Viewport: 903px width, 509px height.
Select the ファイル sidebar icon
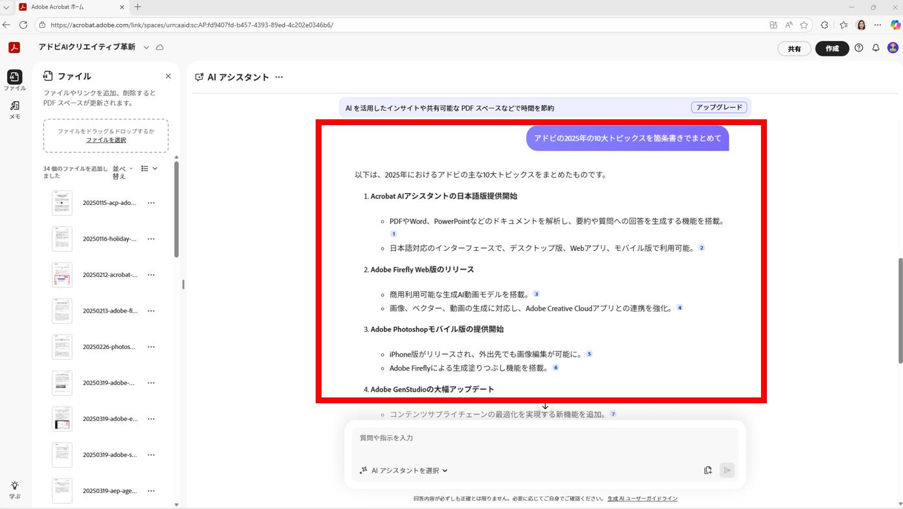14,80
